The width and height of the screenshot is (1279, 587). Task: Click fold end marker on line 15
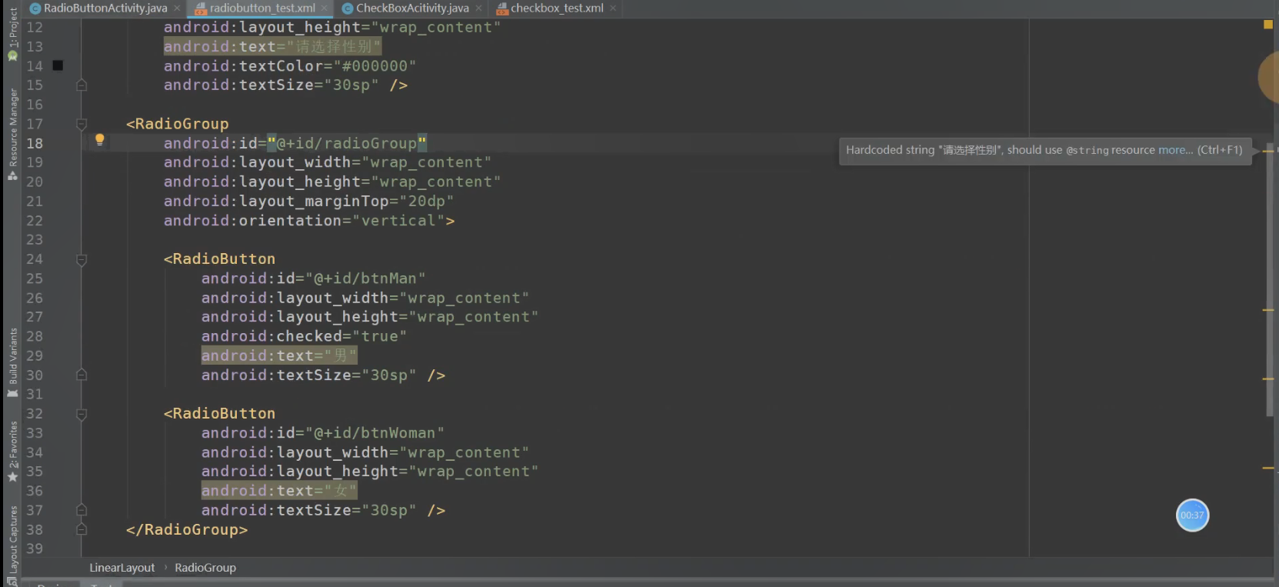coord(82,85)
